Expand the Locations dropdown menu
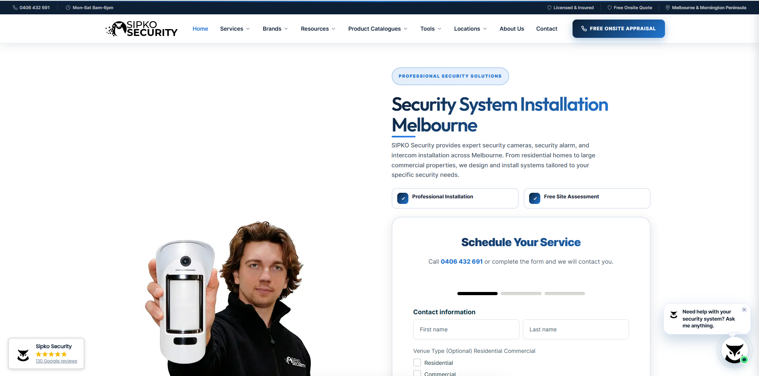This screenshot has height=376, width=759. pos(471,29)
